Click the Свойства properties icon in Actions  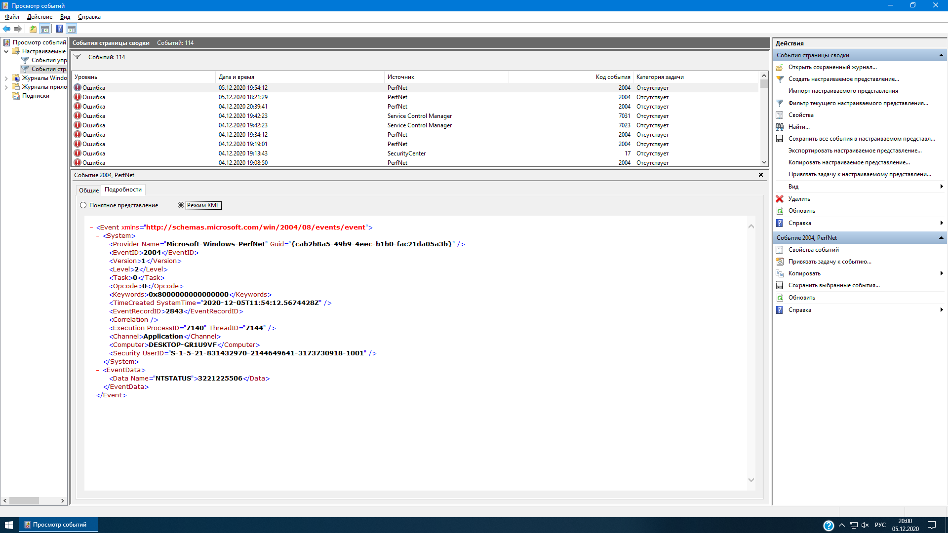(x=780, y=115)
